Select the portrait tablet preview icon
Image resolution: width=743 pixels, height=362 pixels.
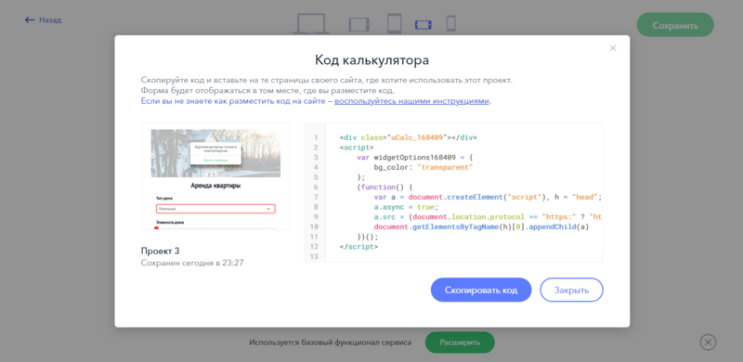tap(394, 24)
